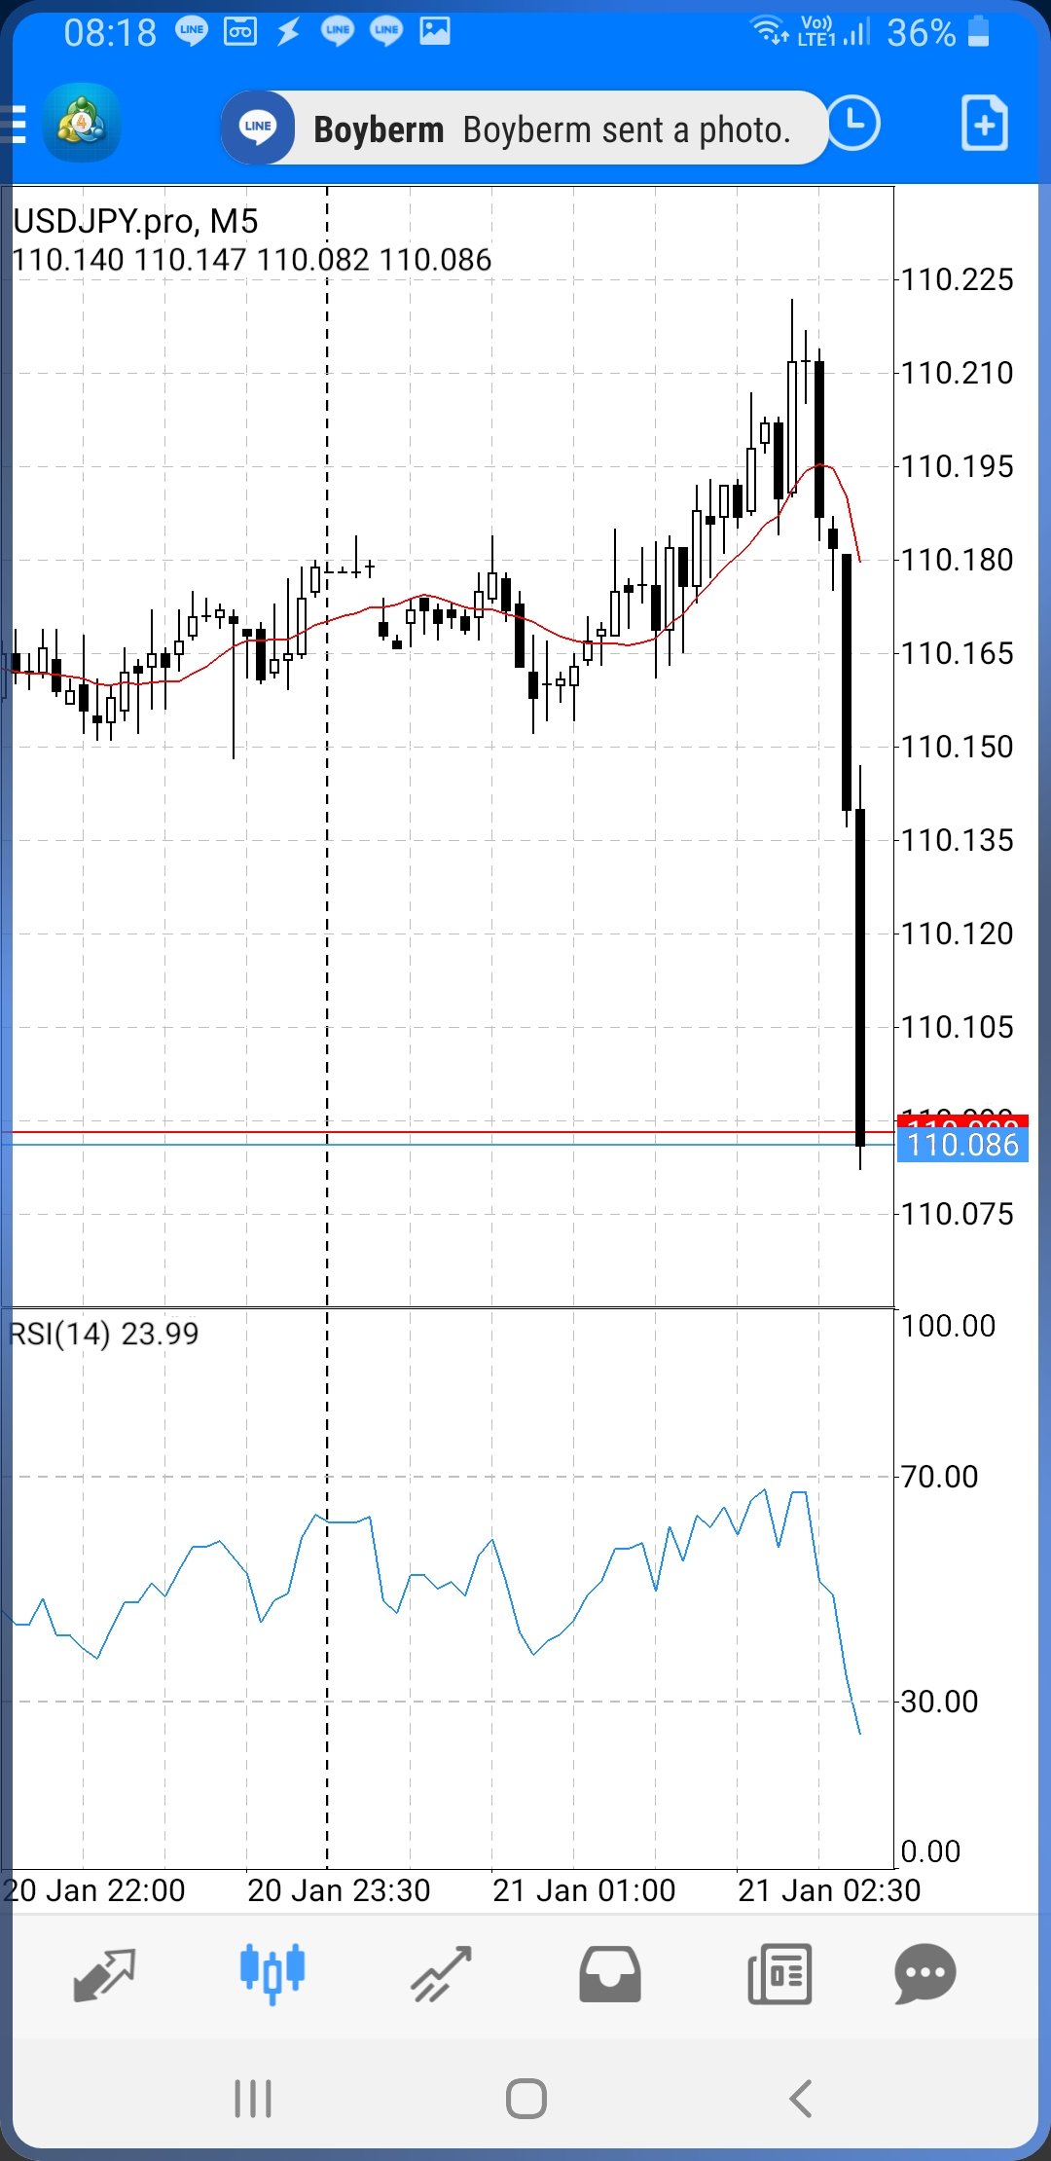Open the hamburger side menu
The width and height of the screenshot is (1051, 2161).
pyautogui.click(x=14, y=126)
